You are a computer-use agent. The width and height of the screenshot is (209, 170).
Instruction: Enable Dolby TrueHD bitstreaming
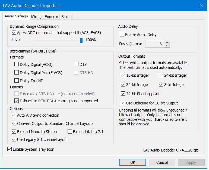[17, 81]
